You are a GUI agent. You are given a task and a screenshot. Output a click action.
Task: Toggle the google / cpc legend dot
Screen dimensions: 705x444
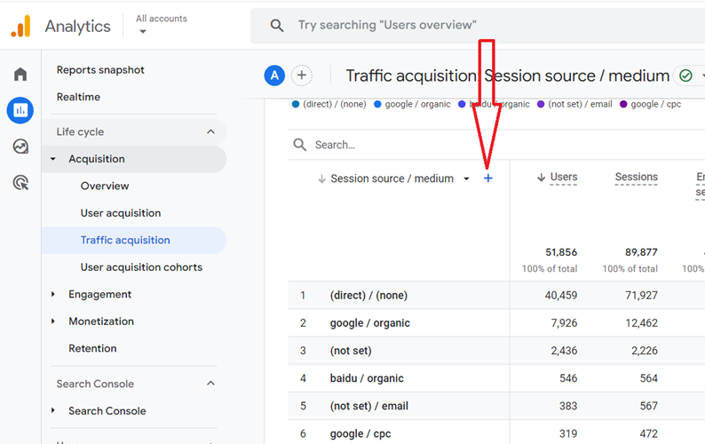[623, 105]
